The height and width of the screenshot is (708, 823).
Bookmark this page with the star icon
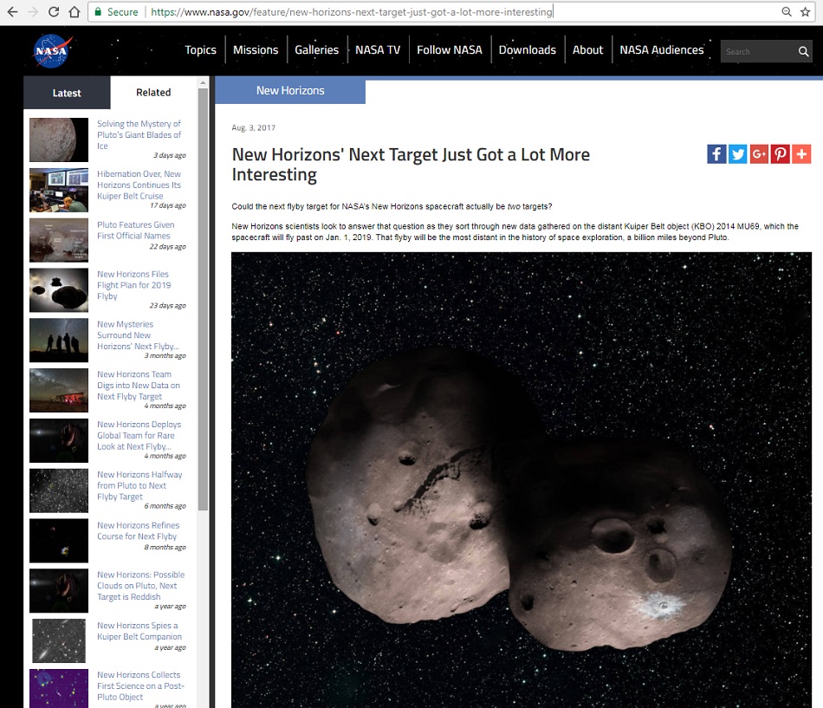tap(805, 11)
